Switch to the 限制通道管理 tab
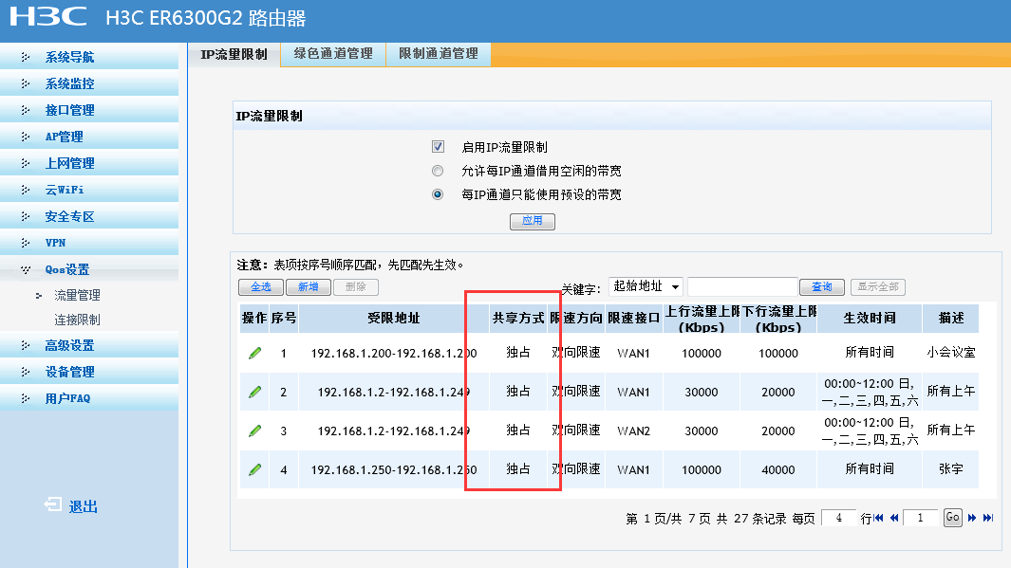The width and height of the screenshot is (1011, 568). pyautogui.click(x=439, y=54)
